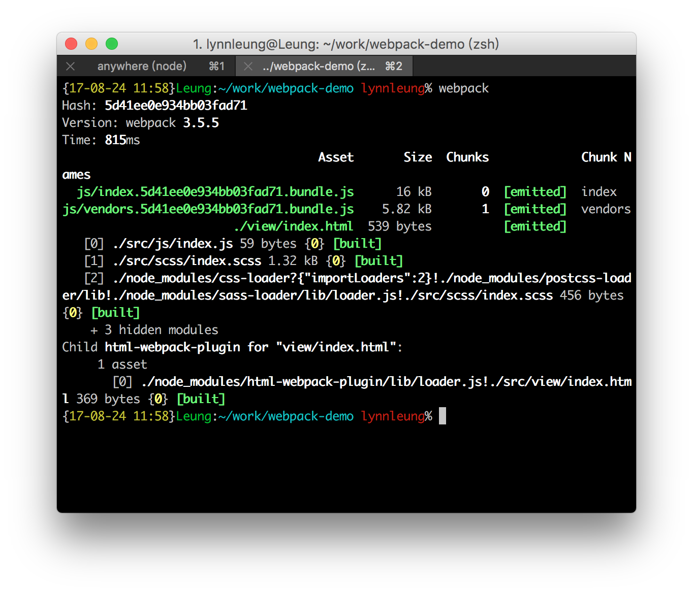Click the webpack version number 3.5.5
This screenshot has width=693, height=594.
click(x=201, y=123)
